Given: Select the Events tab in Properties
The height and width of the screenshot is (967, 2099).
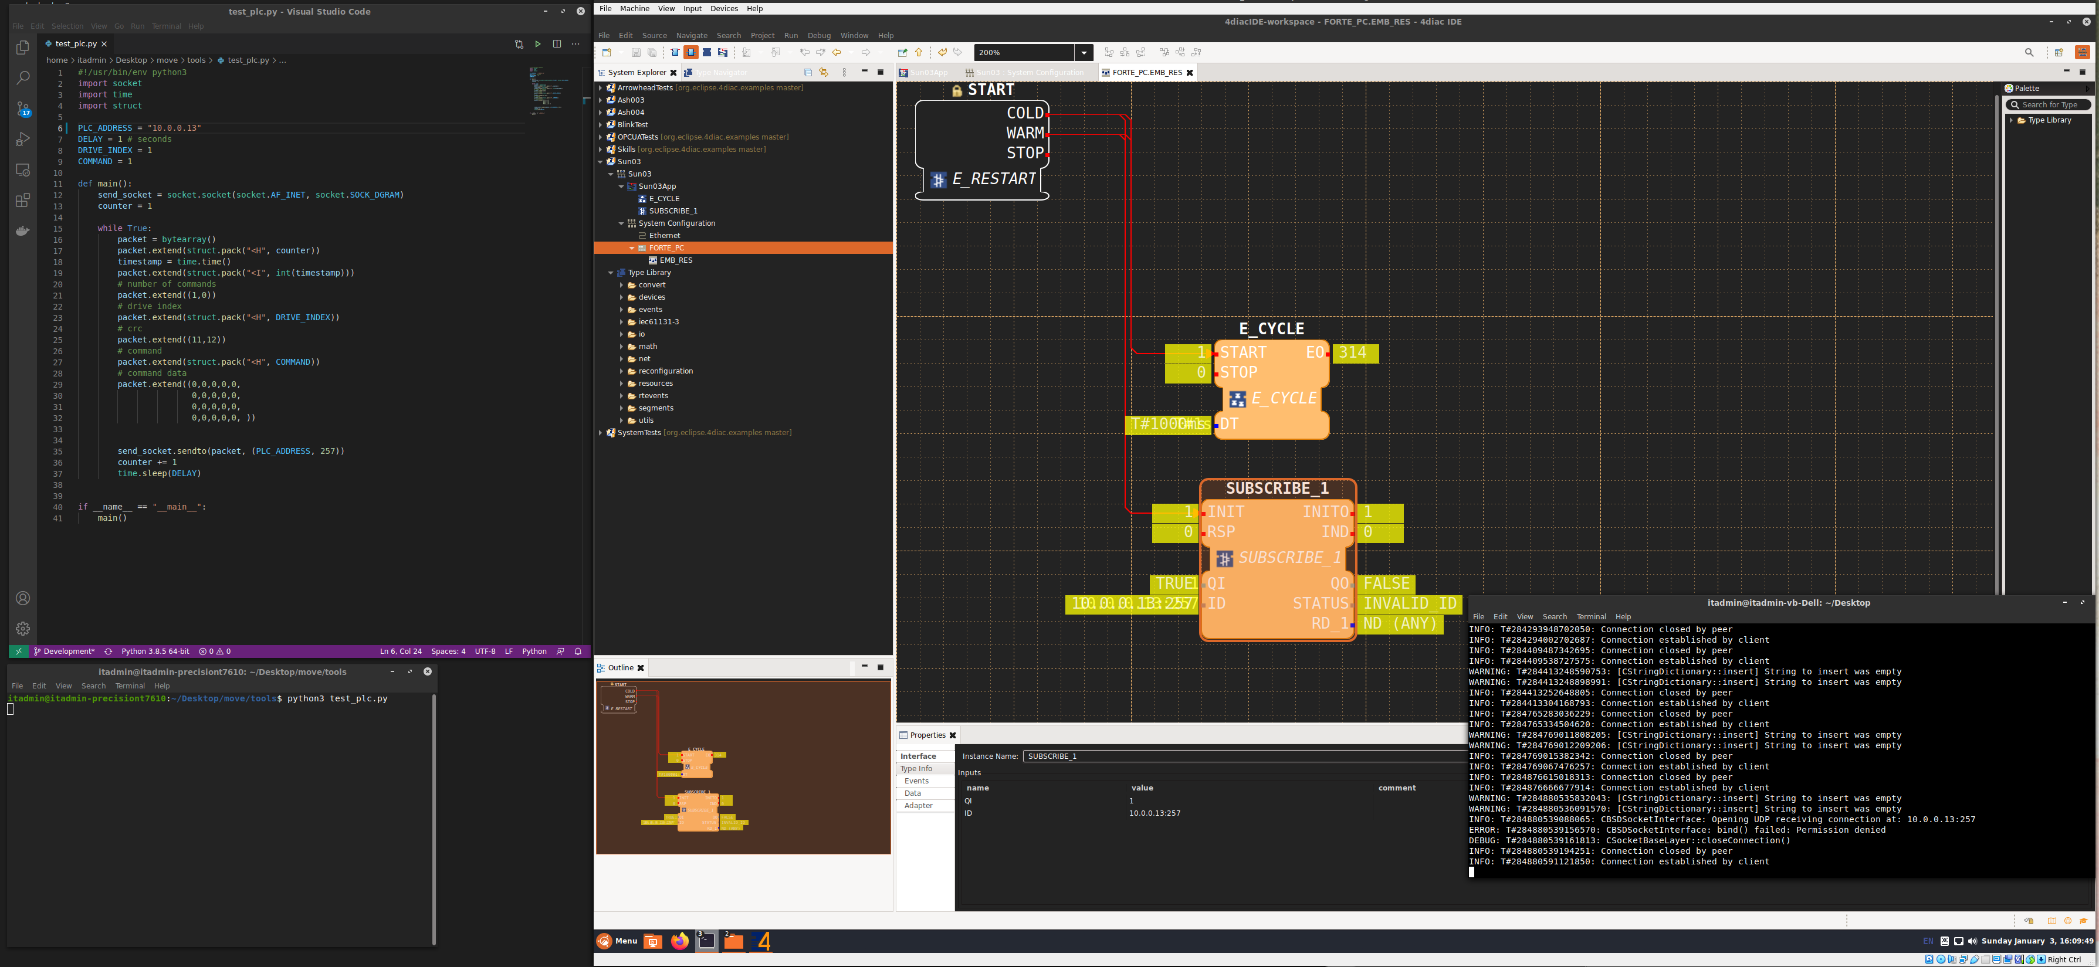Looking at the screenshot, I should (916, 781).
